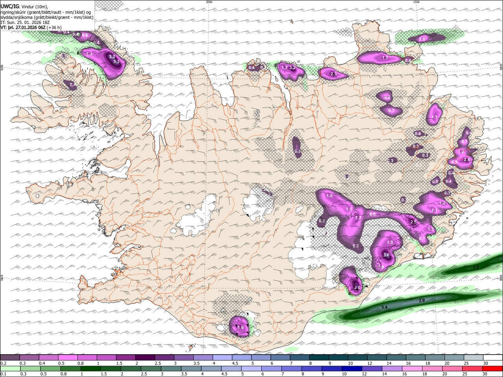The height and width of the screenshot is (377, 503).
Task: Click the '2.3' value on the north coast
Action: [334, 74]
